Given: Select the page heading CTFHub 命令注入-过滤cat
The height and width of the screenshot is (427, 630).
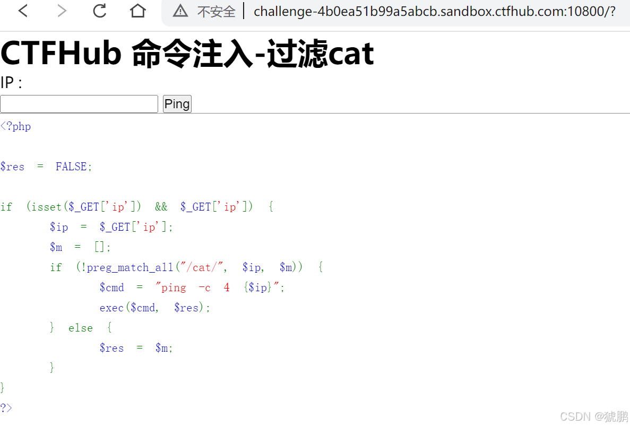Looking at the screenshot, I should point(187,53).
